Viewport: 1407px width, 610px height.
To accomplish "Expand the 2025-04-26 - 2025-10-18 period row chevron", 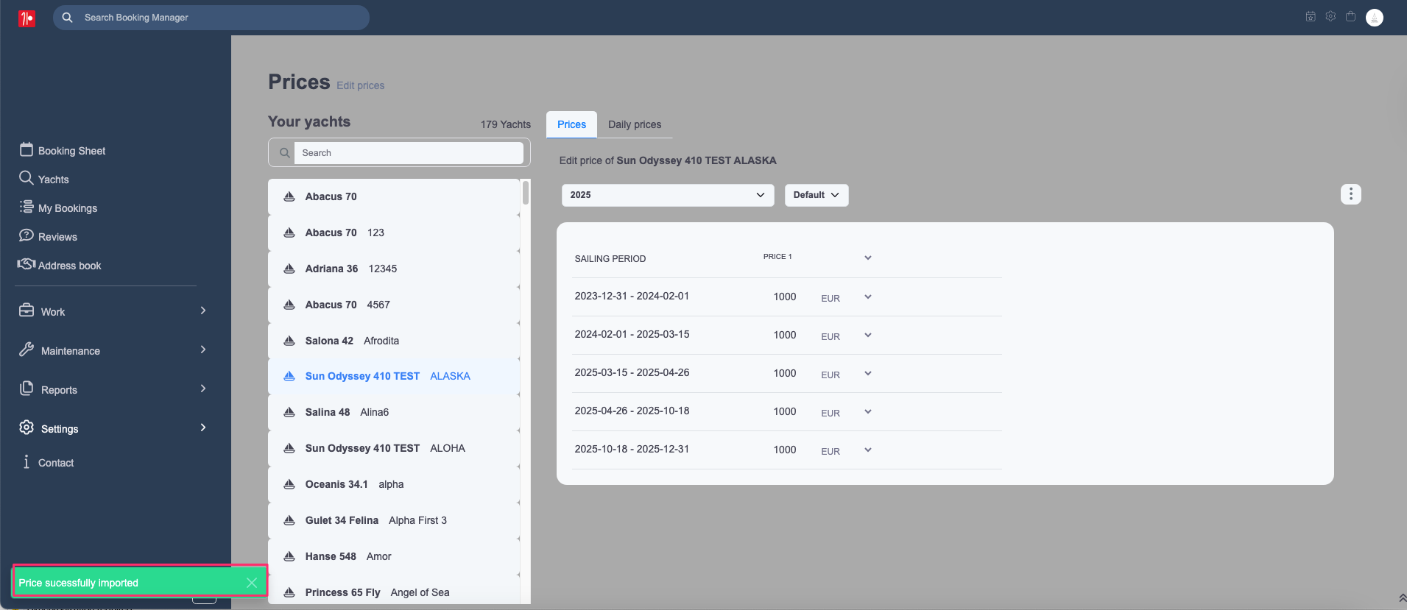I will tap(868, 412).
